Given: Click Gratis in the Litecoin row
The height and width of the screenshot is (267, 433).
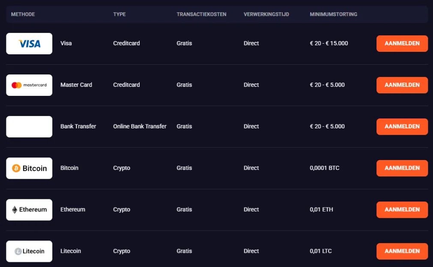Looking at the screenshot, I should [184, 251].
